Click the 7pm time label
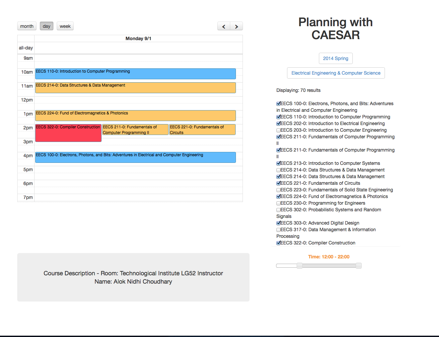 [28, 197]
